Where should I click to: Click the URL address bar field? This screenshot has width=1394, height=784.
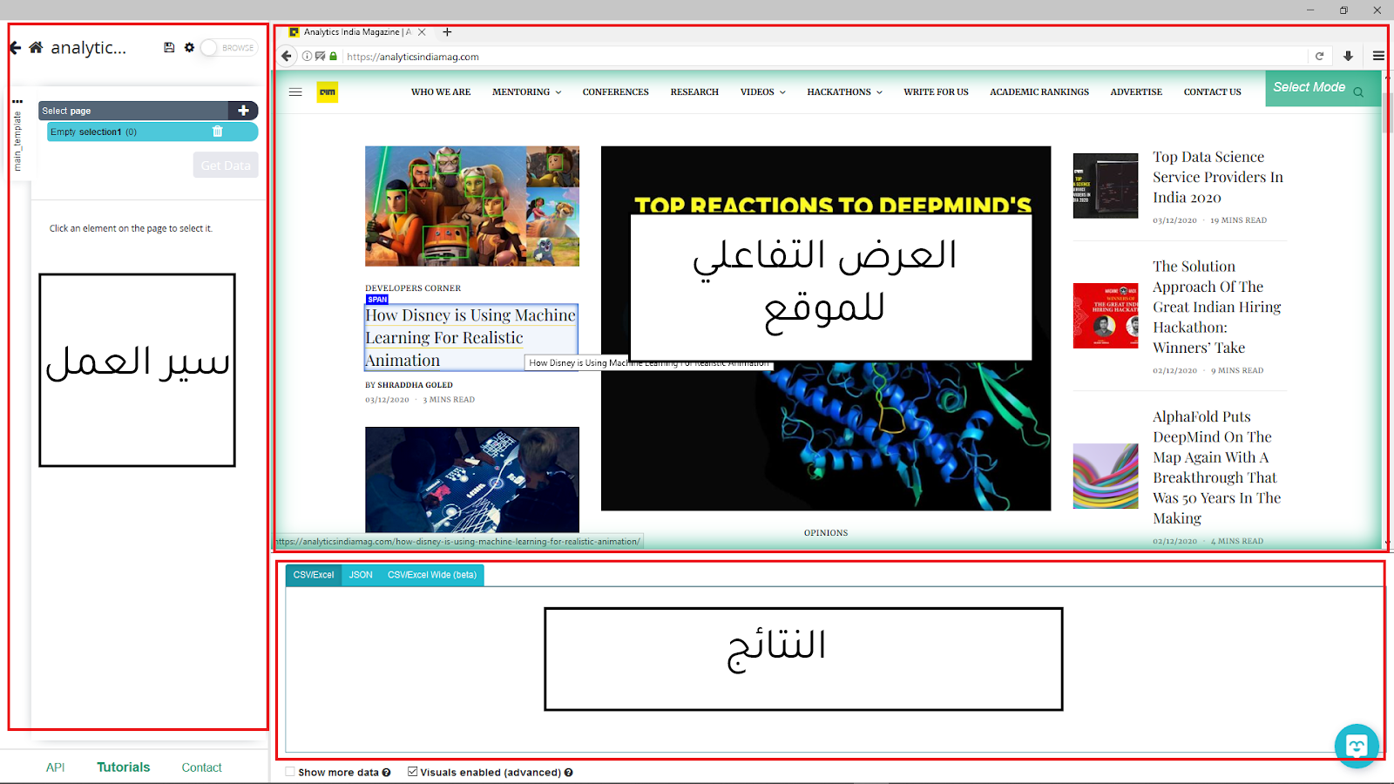point(823,57)
